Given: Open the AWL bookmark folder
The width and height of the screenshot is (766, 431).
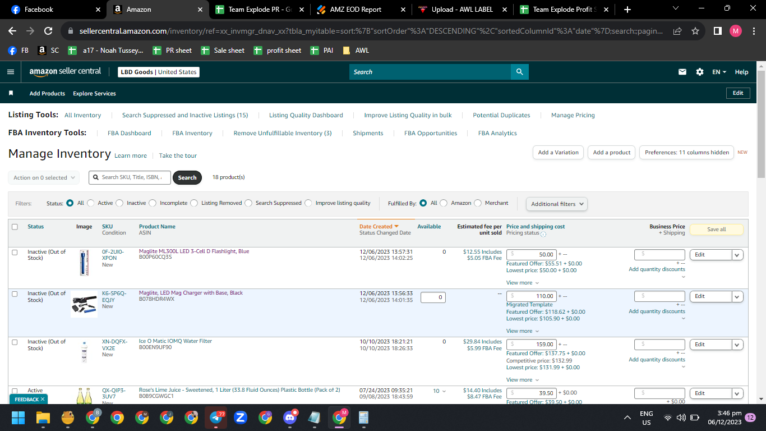Looking at the screenshot, I should [356, 51].
